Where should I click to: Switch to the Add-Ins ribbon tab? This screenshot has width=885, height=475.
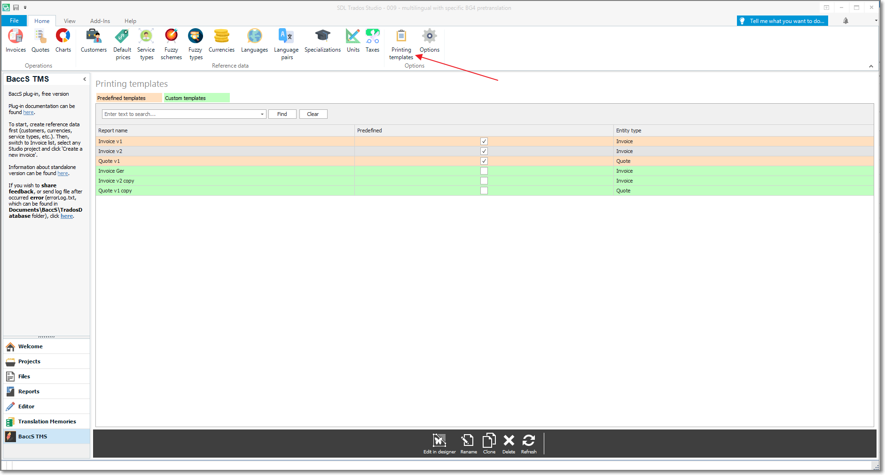click(100, 21)
